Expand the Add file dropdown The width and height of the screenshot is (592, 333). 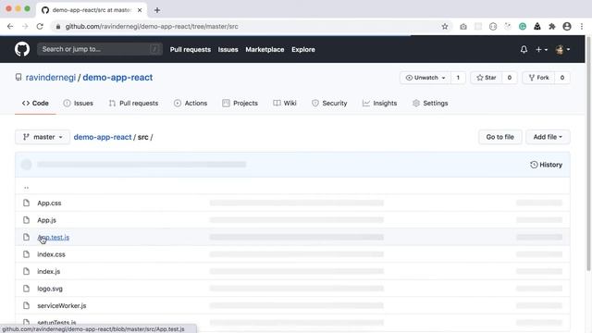point(548,137)
